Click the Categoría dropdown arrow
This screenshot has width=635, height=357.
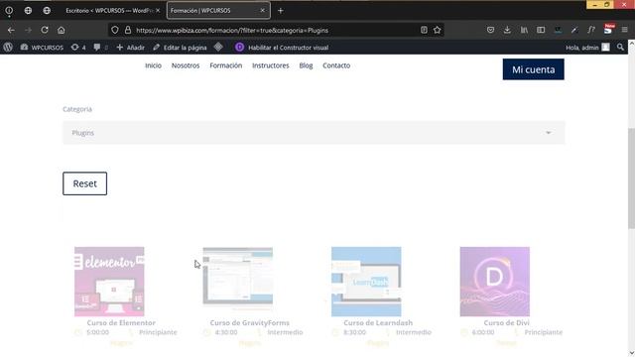(548, 133)
